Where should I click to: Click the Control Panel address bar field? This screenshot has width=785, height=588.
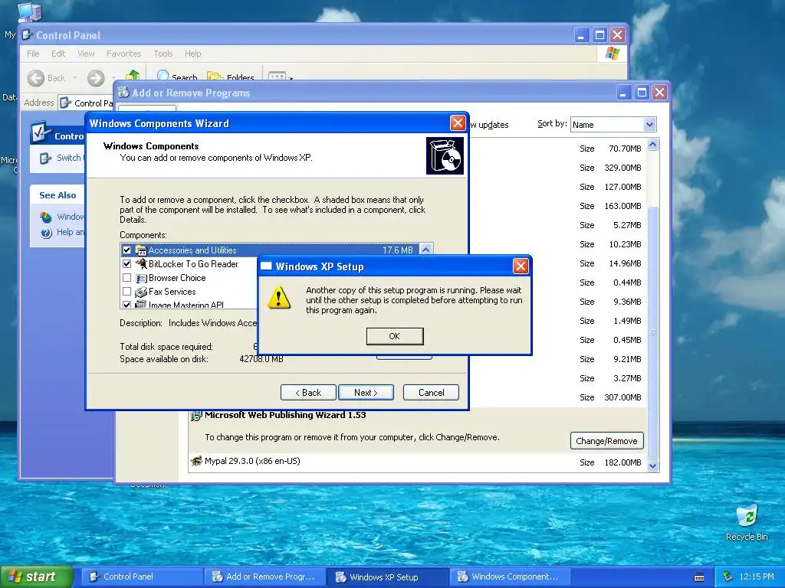[86, 103]
